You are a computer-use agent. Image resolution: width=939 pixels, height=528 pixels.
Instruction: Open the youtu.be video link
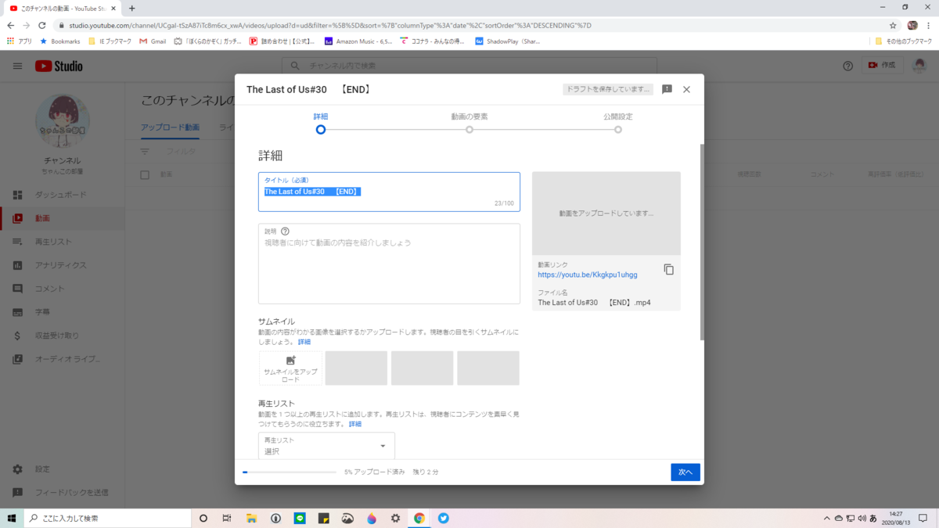(588, 275)
